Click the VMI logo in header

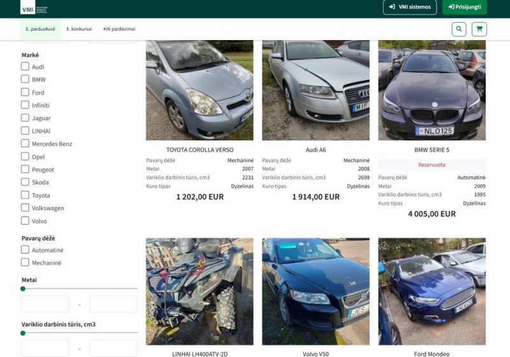tap(34, 9)
